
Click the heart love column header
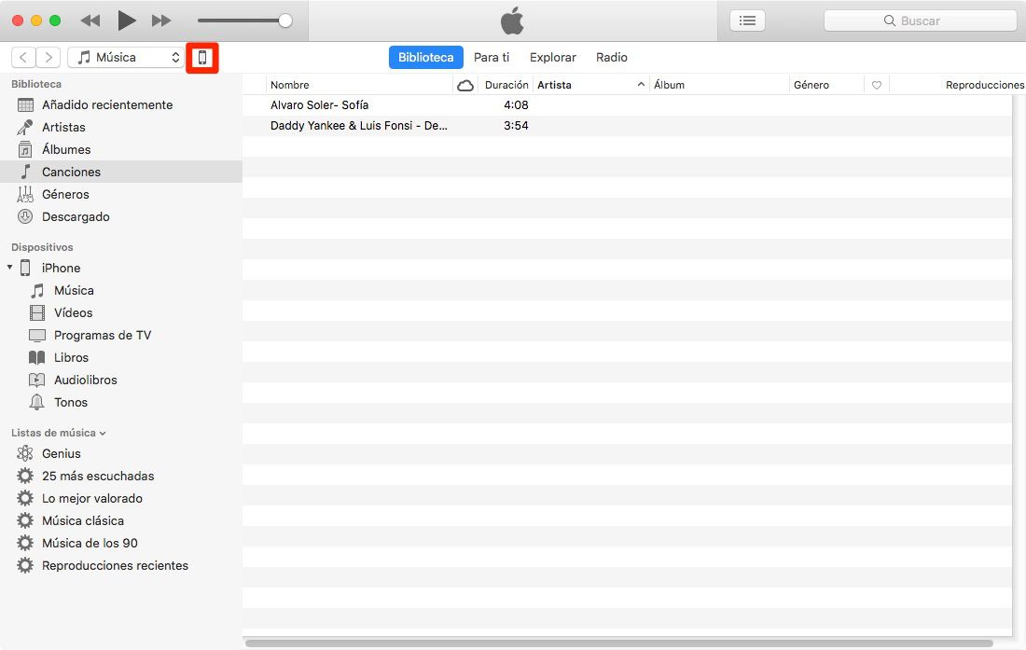coord(877,85)
